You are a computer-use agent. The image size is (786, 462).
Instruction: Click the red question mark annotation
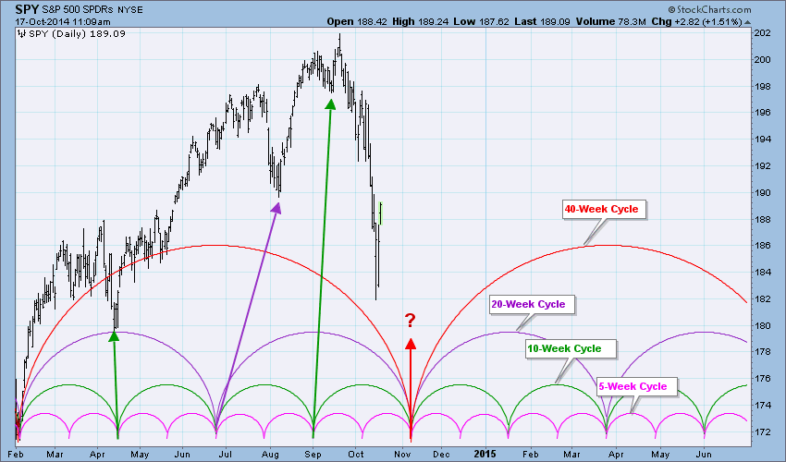tap(411, 321)
